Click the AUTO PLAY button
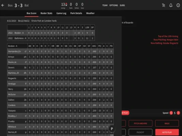This screenshot has height=136, width=182. [x=167, y=132]
